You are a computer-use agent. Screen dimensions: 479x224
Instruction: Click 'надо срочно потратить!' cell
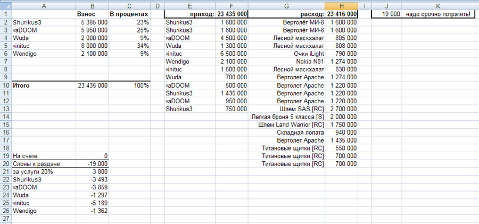[x=439, y=14]
